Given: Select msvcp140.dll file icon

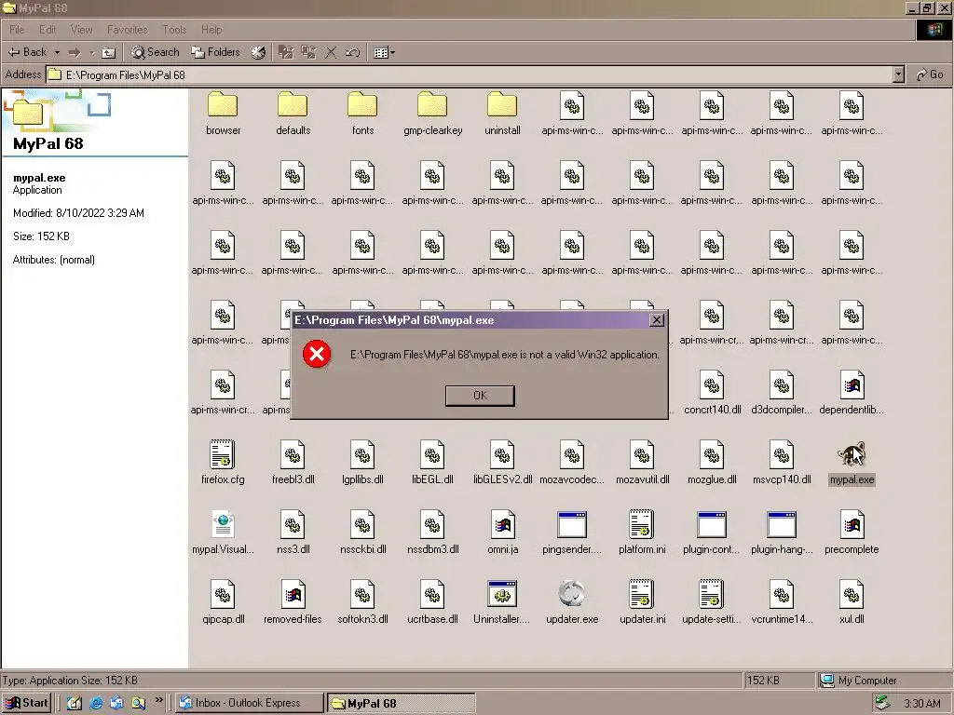Looking at the screenshot, I should click(782, 454).
